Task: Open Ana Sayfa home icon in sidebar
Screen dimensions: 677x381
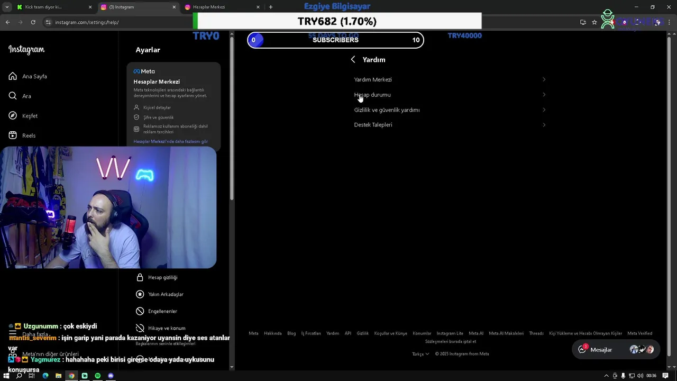Action: 13,76
